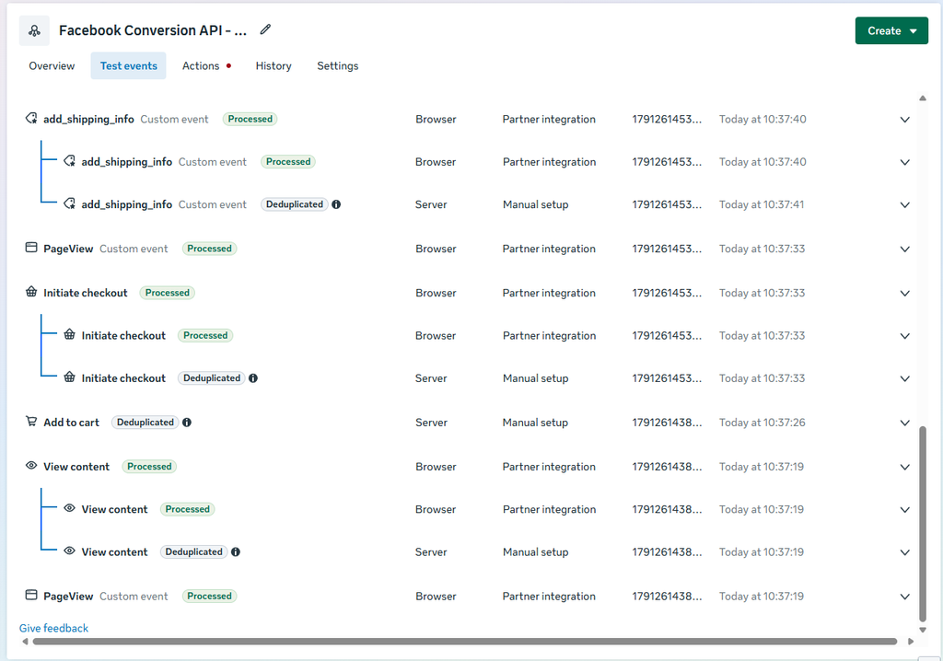Image resolution: width=943 pixels, height=661 pixels.
Task: Click the scroll up arrow of vertical scrollbar
Action: click(923, 98)
